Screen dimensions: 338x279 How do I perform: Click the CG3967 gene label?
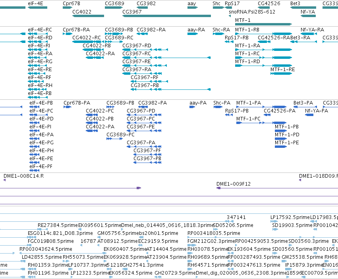coord(132,12)
